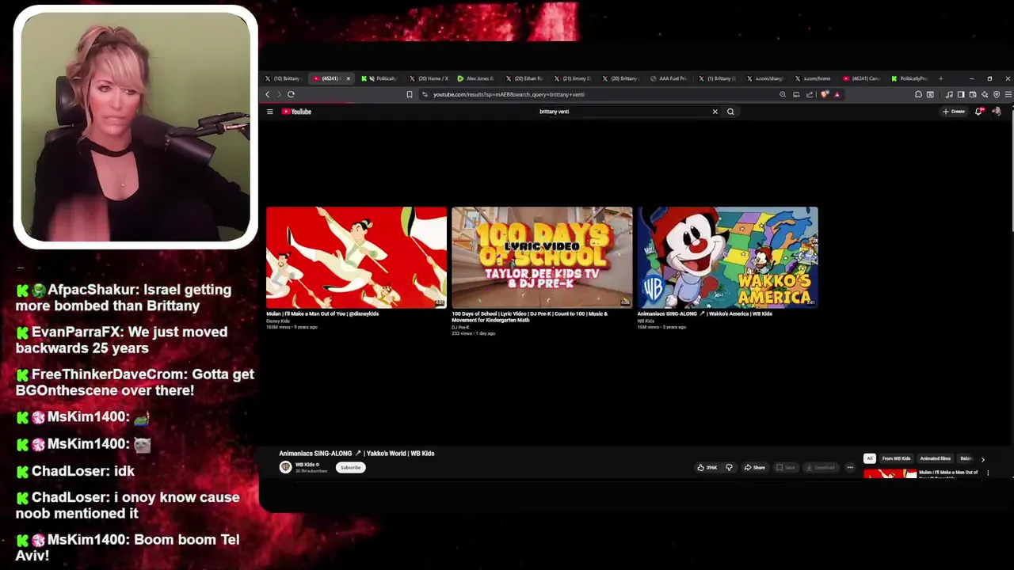Click the browser Back arrow
Viewport: 1014px width, 570px height.
268,94
